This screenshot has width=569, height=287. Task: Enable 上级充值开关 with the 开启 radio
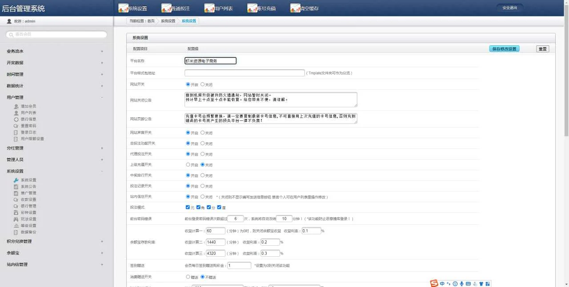pos(188,164)
